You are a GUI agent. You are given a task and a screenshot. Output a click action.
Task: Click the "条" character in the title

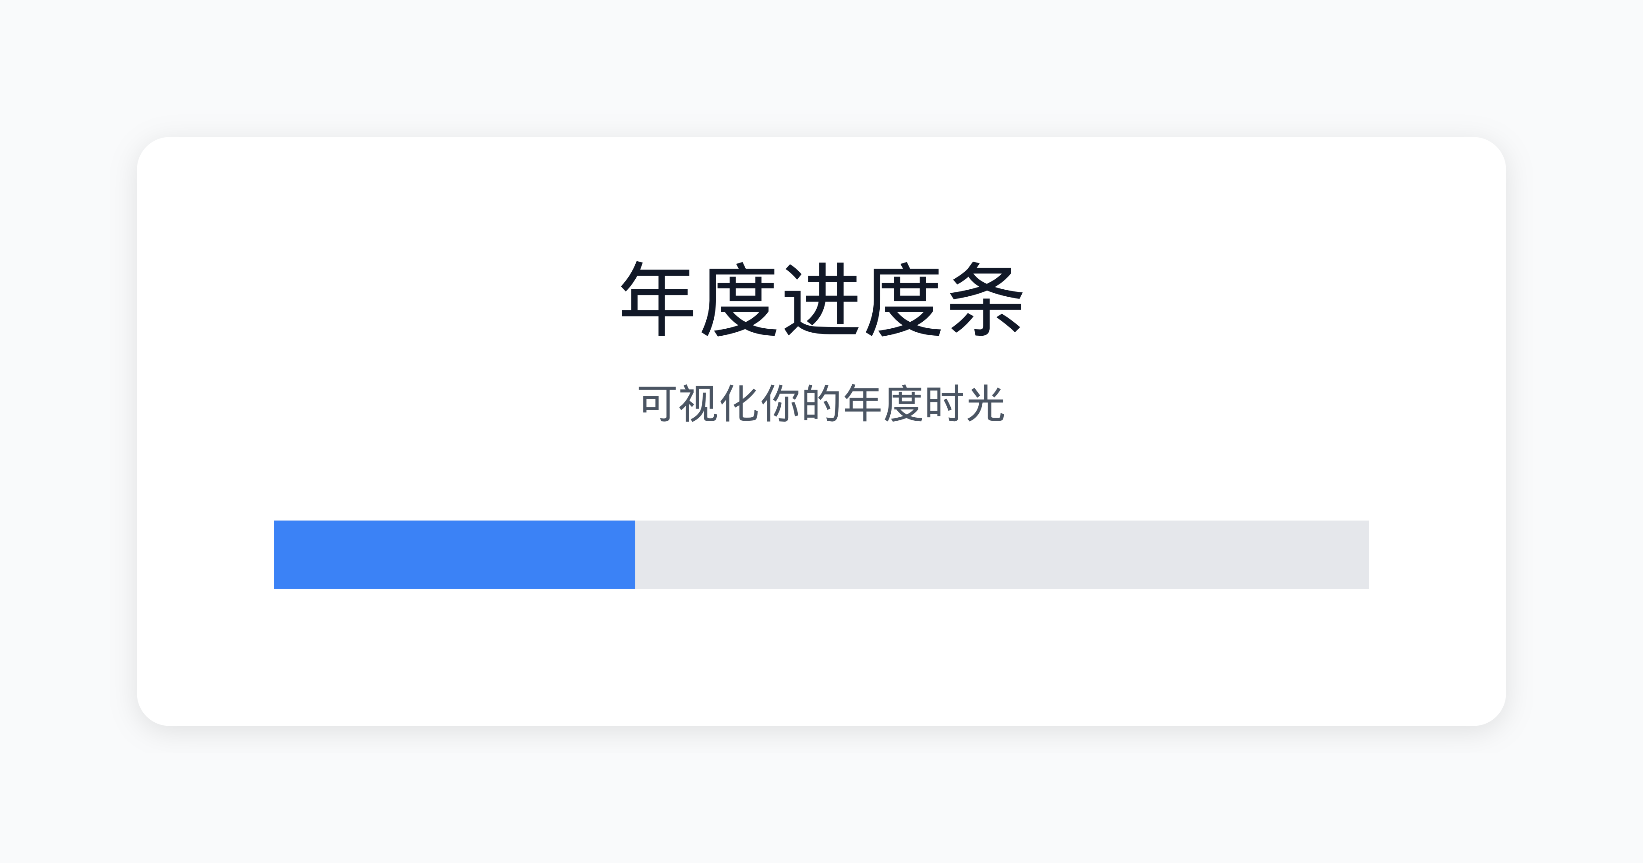coord(985,299)
